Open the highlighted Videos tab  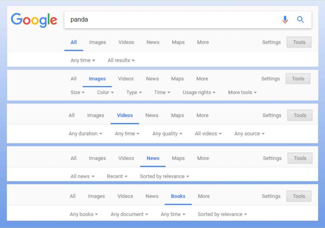tap(125, 115)
